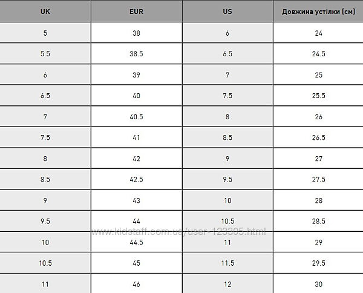363x293 pixels.
Task: Click insole length 24.5 cell
Action: click(318, 54)
